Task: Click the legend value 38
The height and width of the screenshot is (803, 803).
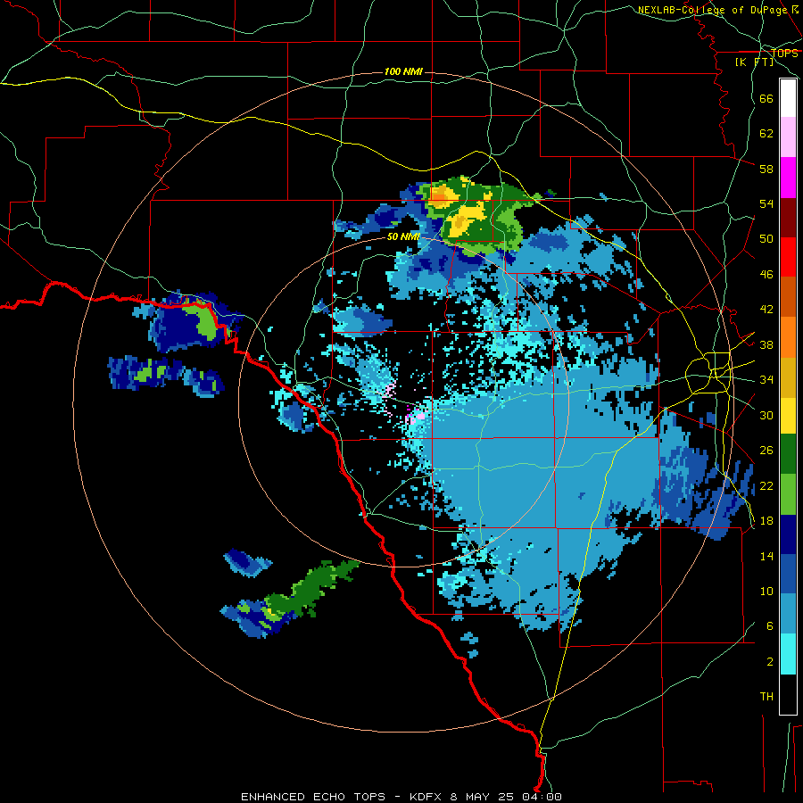Action: click(x=766, y=344)
